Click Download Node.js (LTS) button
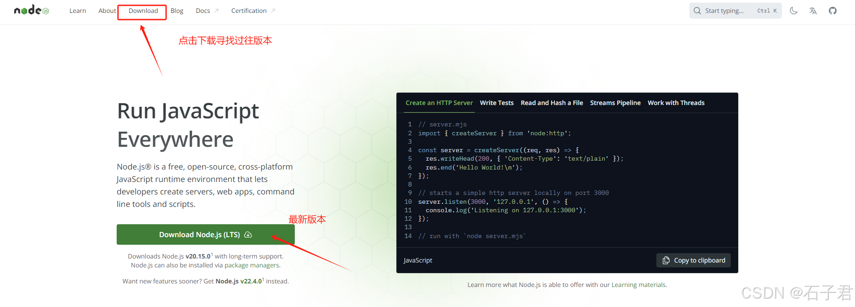855x307 pixels. click(206, 234)
